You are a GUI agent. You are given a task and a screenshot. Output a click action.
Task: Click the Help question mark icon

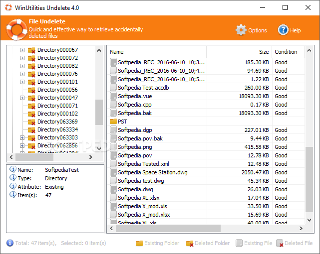click(283, 30)
